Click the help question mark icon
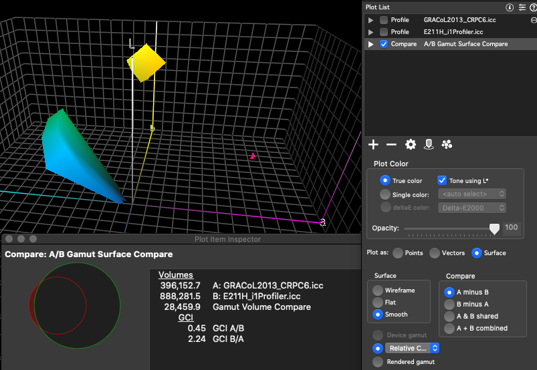This screenshot has height=370, width=537. [532, 7]
